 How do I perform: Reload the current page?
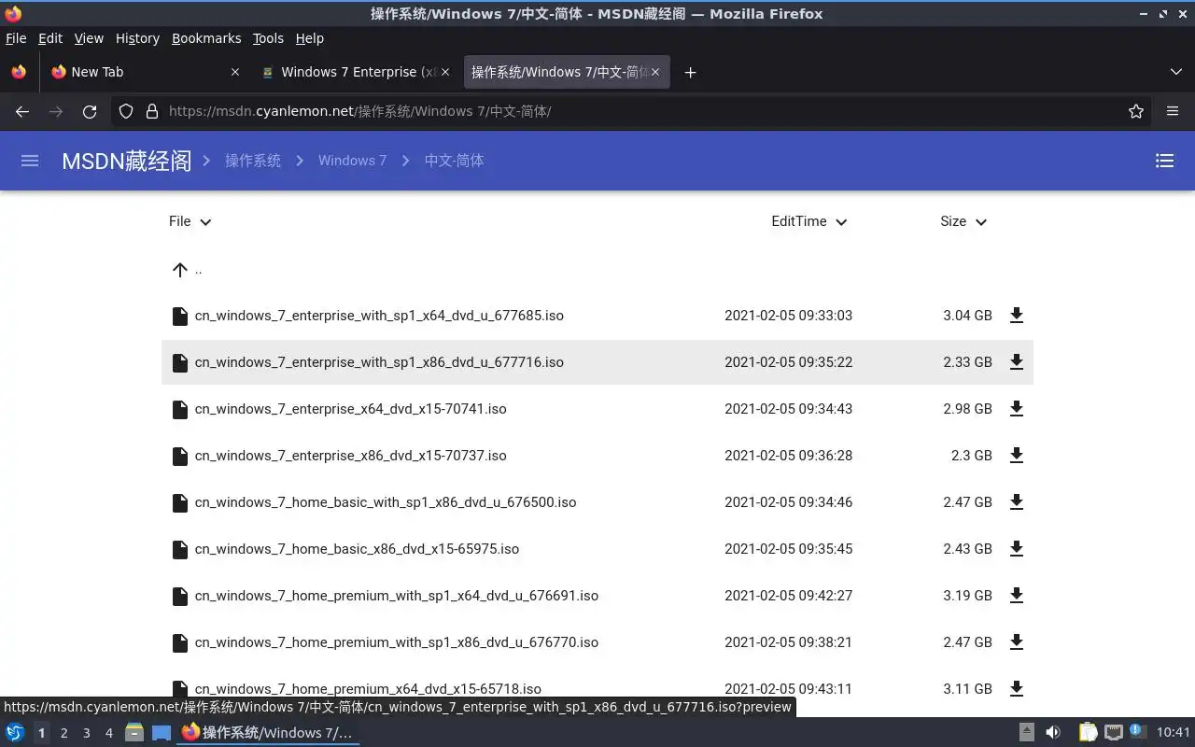[90, 111]
